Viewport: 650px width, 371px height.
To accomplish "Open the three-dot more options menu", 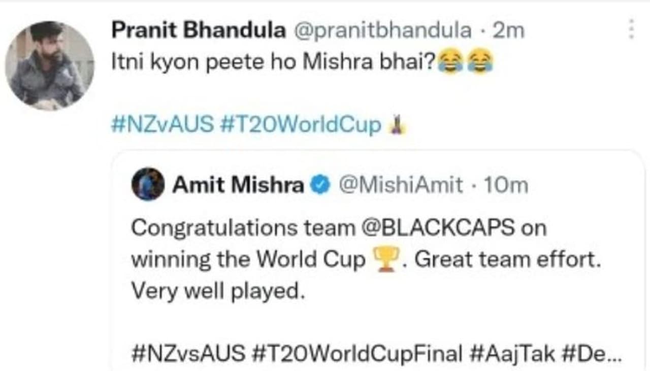I will [631, 29].
